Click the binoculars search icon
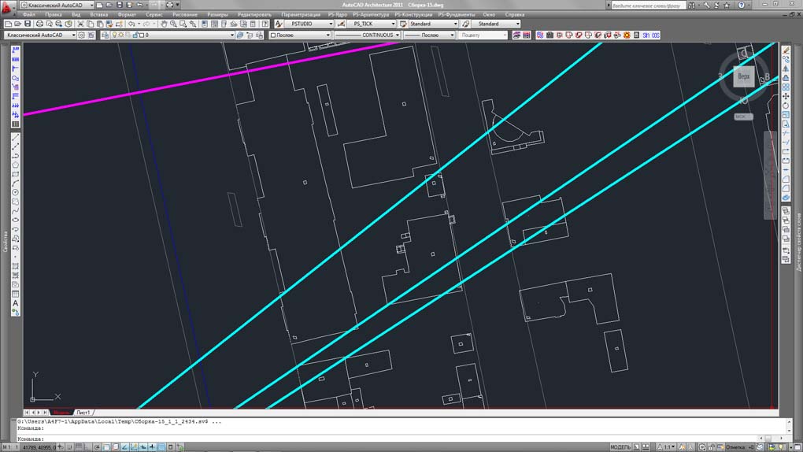The image size is (803, 452). click(692, 6)
